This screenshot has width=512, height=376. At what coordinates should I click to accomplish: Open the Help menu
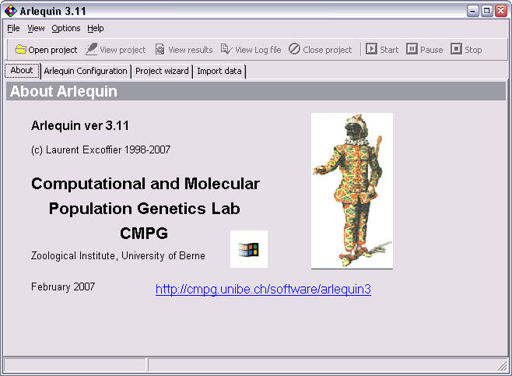tap(96, 29)
